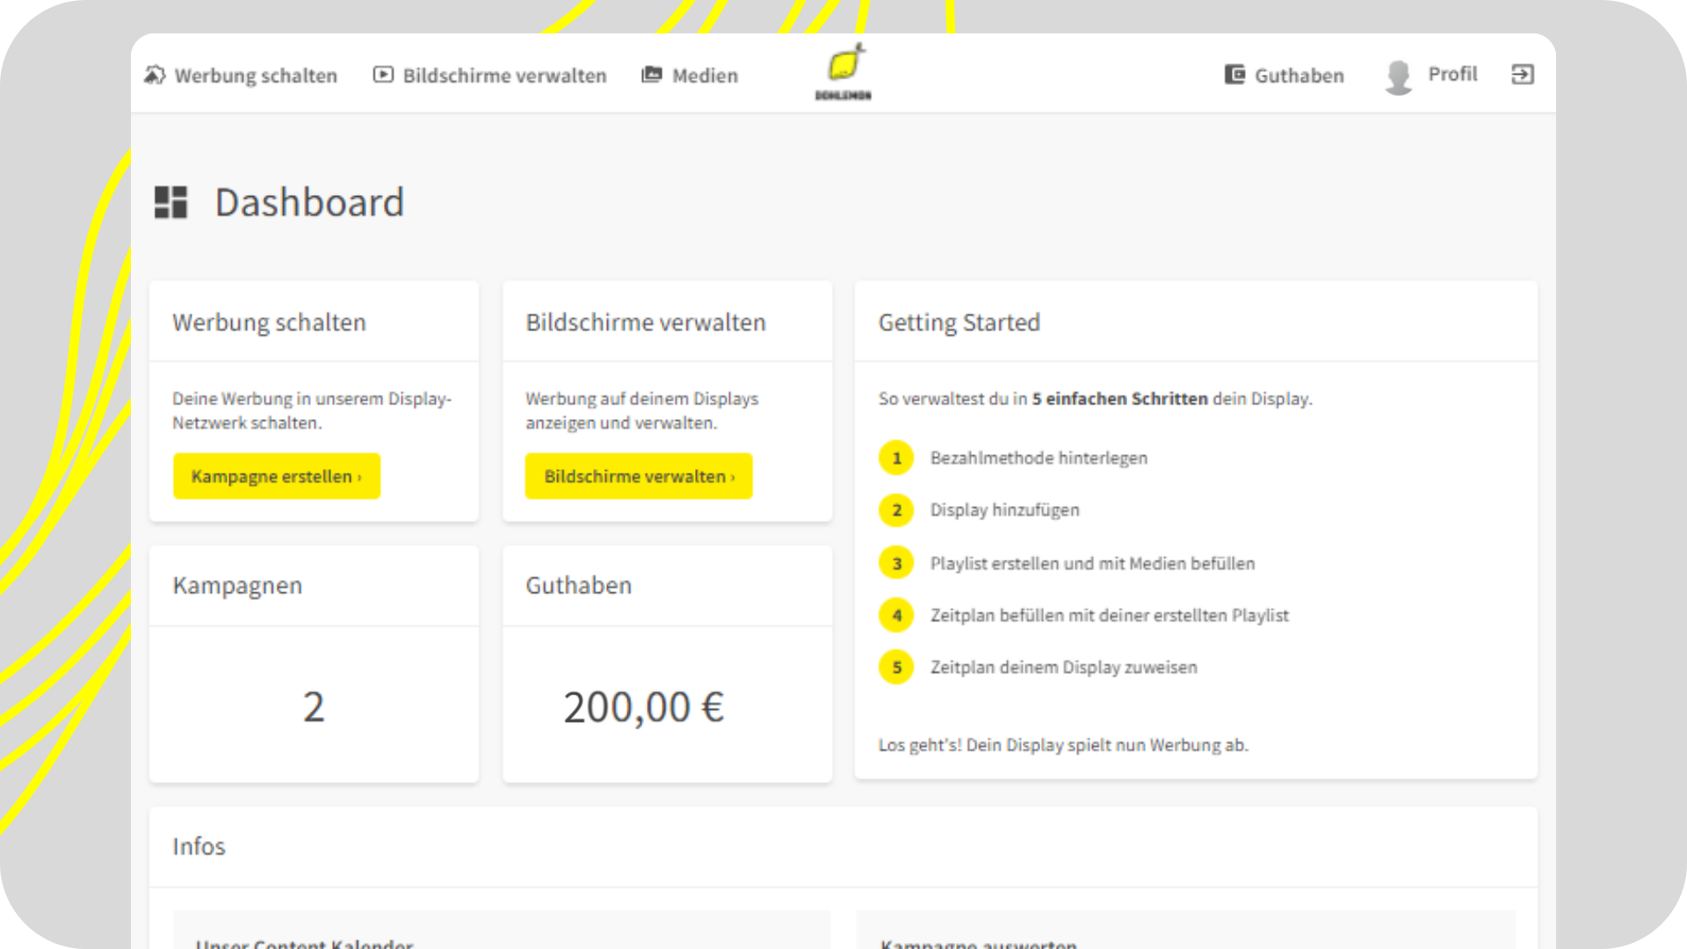Click the Profil avatar icon
1687x949 pixels.
[1398, 76]
